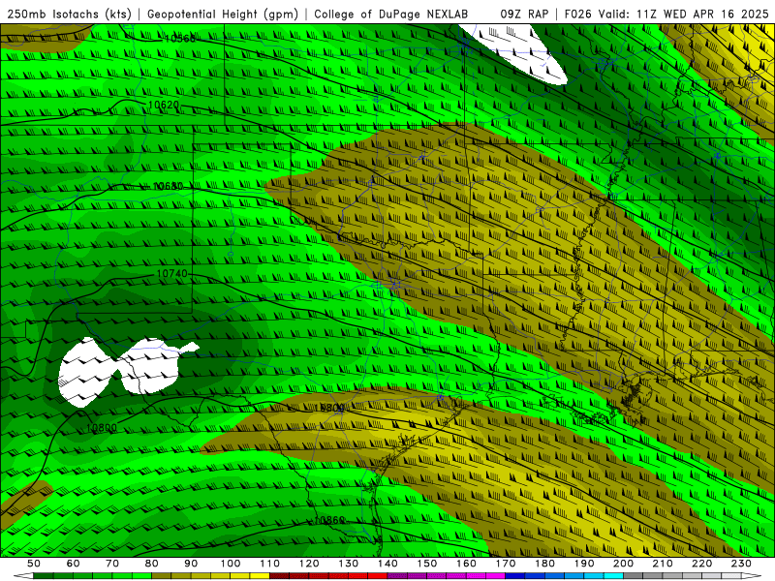The image size is (775, 581).
Task: Click the left arrow end of the color bar
Action: (x=23, y=576)
